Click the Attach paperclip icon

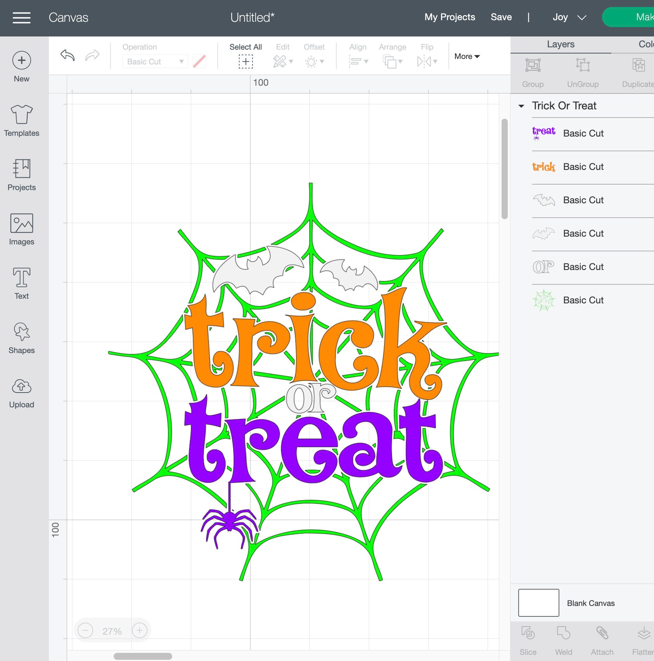(x=602, y=633)
